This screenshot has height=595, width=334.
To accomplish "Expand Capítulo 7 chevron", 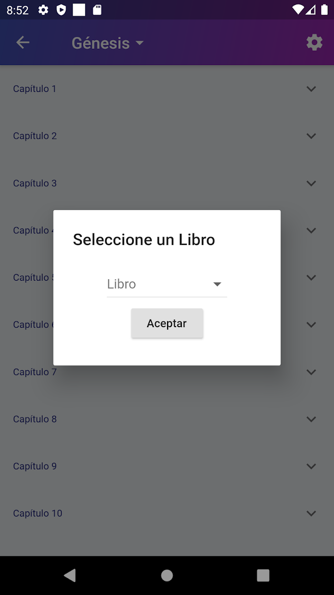I will pyautogui.click(x=311, y=372).
